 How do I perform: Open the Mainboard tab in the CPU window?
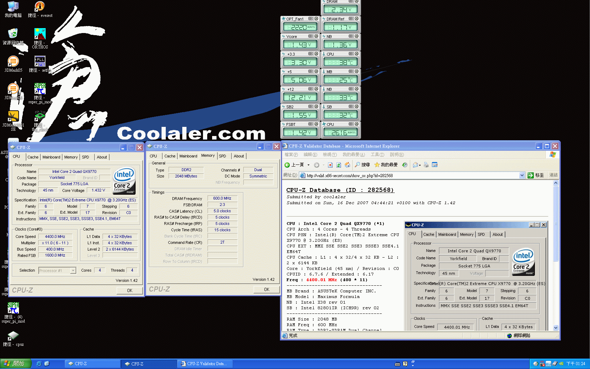click(x=51, y=157)
